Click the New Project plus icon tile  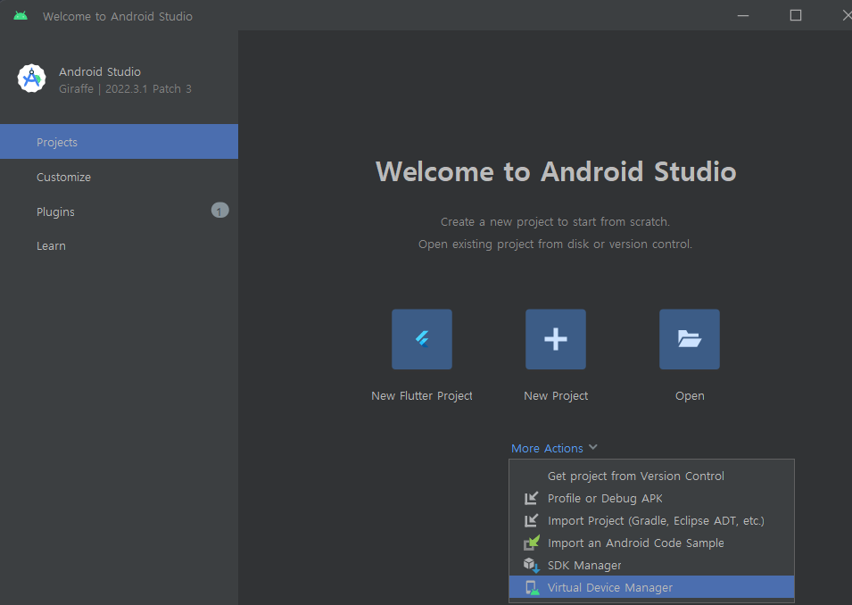555,339
